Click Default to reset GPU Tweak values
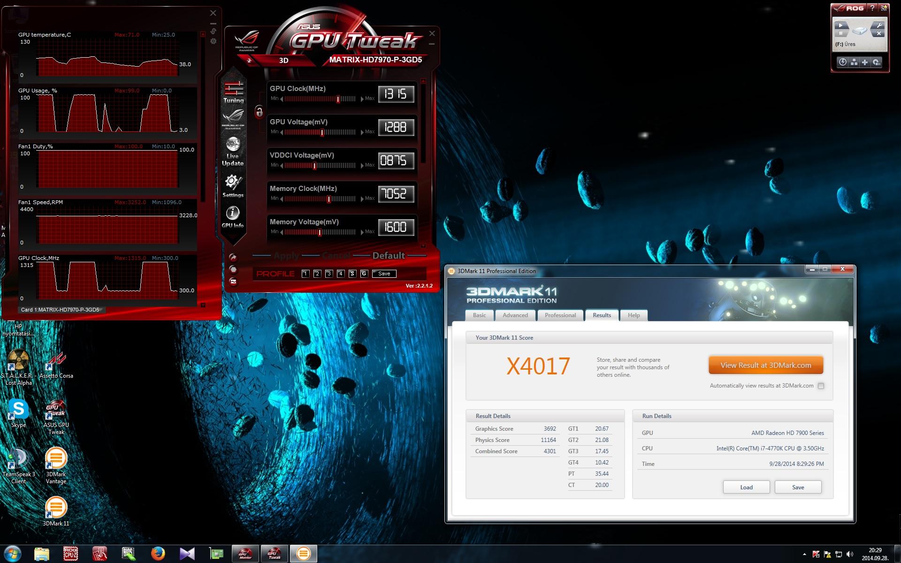 pyautogui.click(x=389, y=256)
